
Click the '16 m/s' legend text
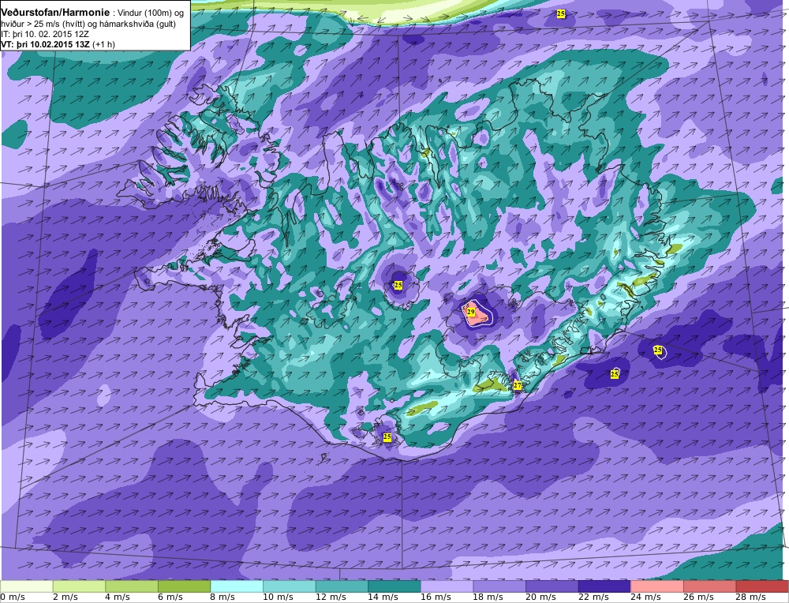(436, 597)
